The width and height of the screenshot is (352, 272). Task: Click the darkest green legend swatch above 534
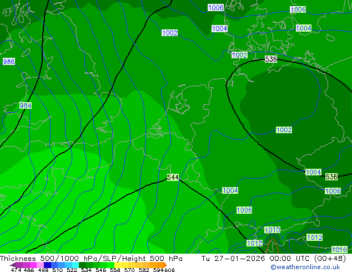tap(81, 265)
